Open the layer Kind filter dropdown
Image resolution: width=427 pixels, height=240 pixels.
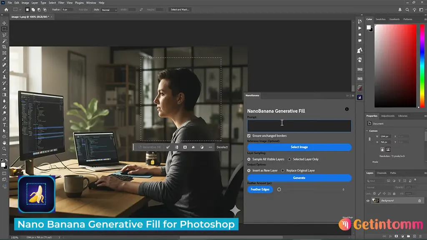374,181
